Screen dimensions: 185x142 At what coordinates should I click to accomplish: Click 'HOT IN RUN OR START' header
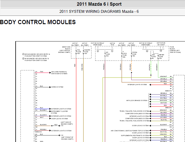(161, 44)
